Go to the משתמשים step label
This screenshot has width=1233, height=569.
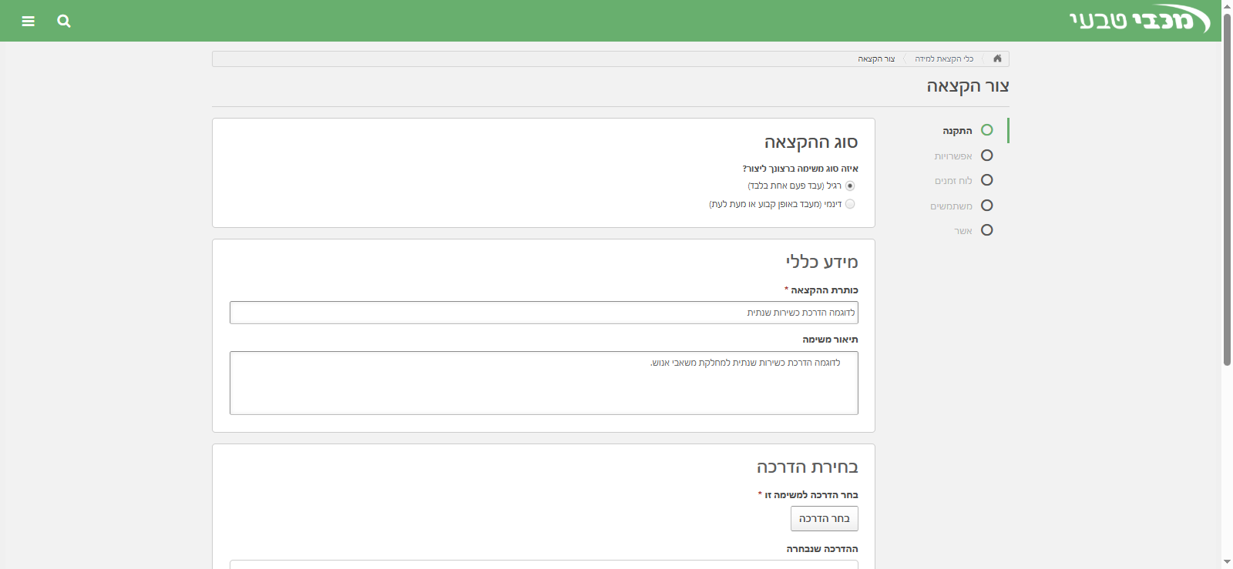pyautogui.click(x=951, y=206)
